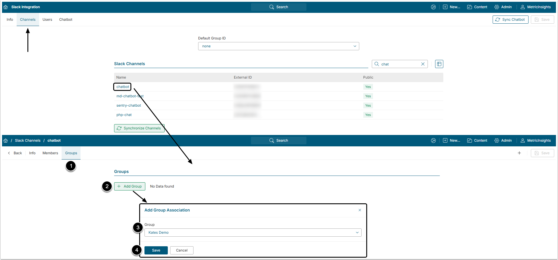Screen dimensions: 558x260
Task: Open the md-chatbot-test channel link
Action: pos(130,96)
